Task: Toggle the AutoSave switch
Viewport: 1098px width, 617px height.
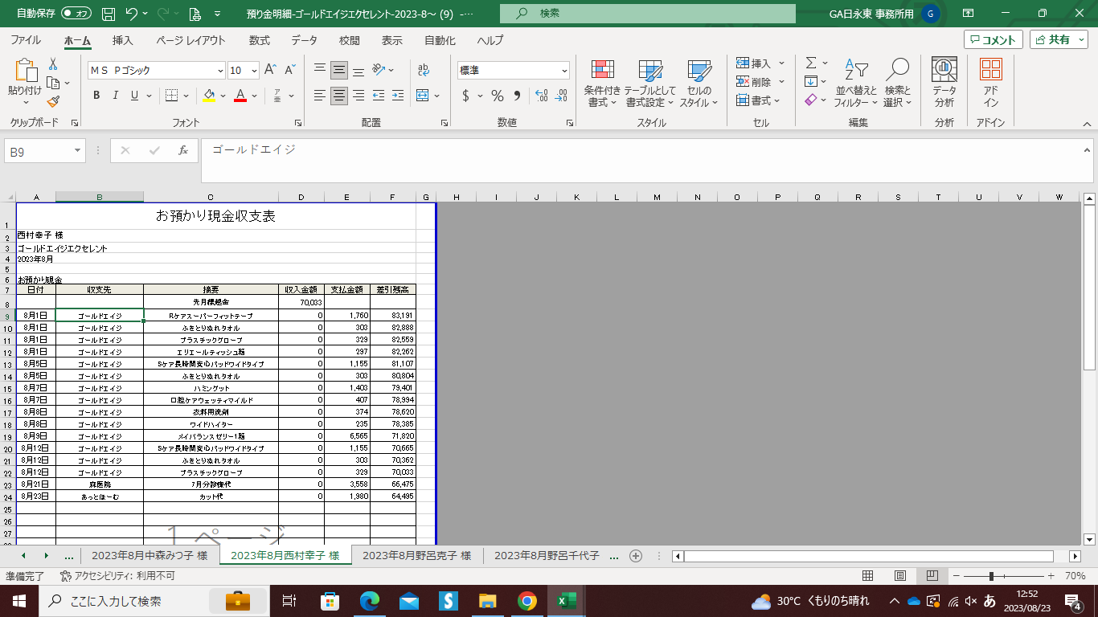Action: pos(76,14)
